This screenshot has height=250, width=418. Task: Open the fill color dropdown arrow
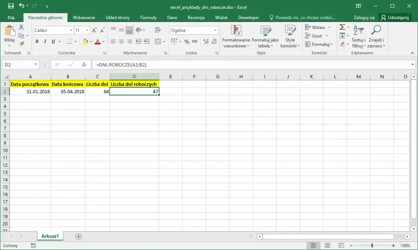point(92,41)
